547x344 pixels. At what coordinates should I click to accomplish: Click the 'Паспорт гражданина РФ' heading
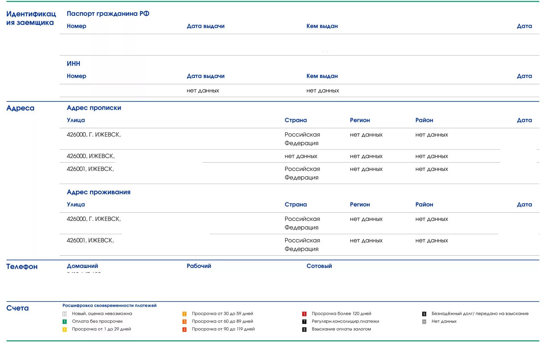coord(108,14)
